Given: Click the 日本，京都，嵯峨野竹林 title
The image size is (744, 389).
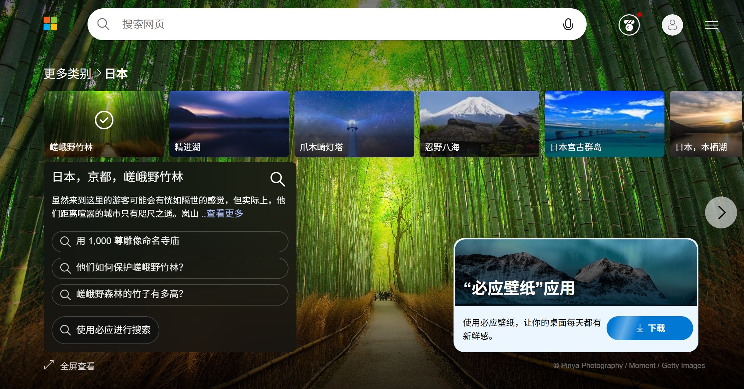Looking at the screenshot, I should (x=118, y=177).
